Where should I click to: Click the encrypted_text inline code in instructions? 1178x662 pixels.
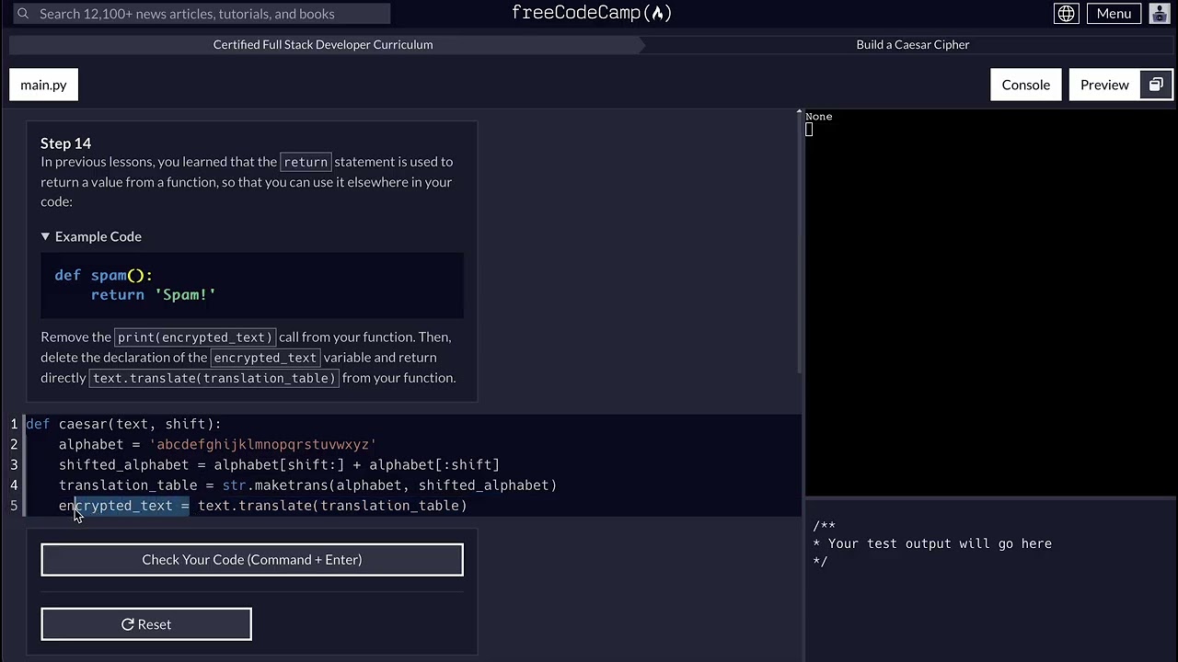265,358
